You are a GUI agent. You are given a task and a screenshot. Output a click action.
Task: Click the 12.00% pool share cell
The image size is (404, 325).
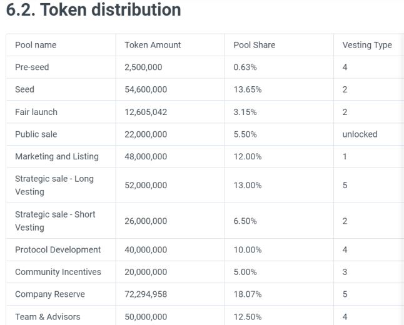click(x=248, y=157)
